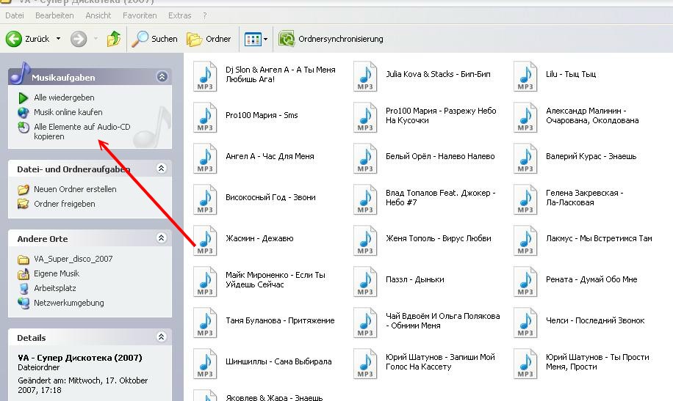Viewport: 673px width, 401px height.
Task: Collapse the Musikaufgaben panel
Action: tap(162, 77)
